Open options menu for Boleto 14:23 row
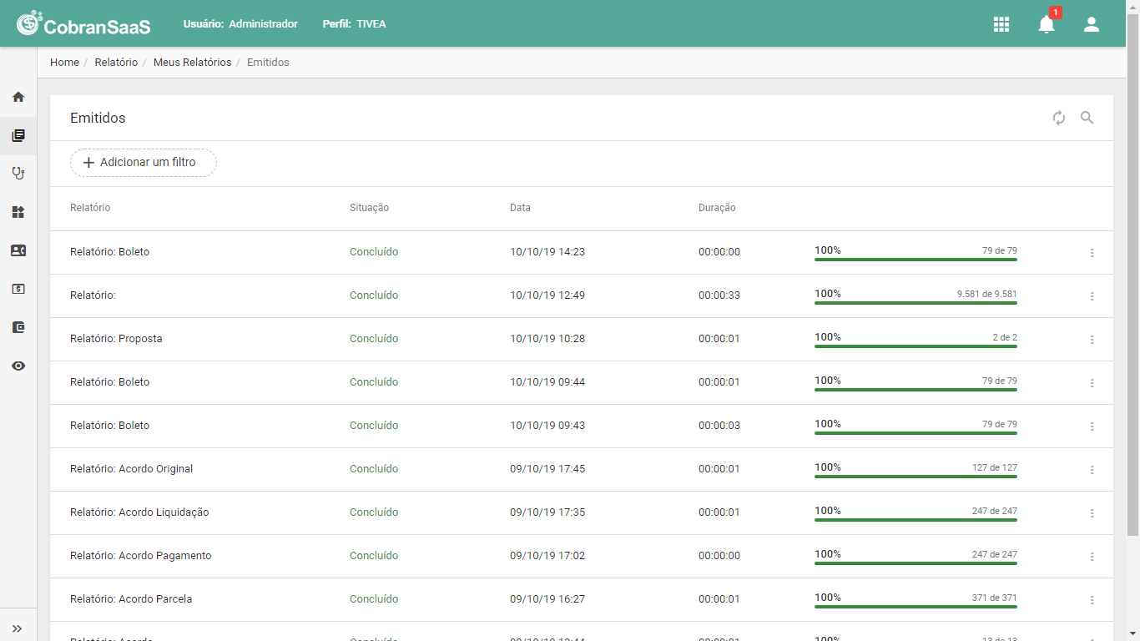1140x641 pixels. point(1092,253)
